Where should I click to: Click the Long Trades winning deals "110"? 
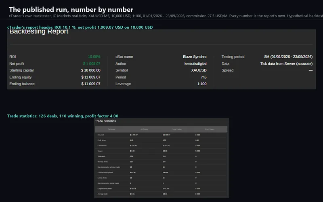[164, 162]
